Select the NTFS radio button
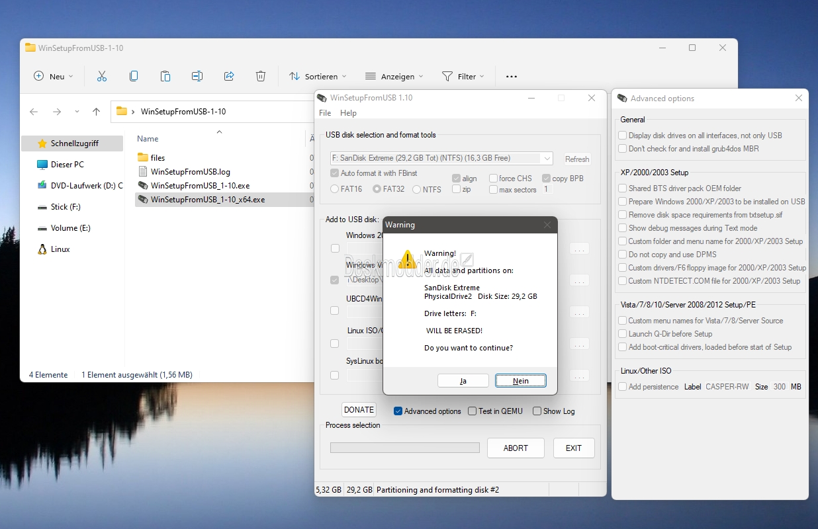818x529 pixels. click(x=416, y=189)
